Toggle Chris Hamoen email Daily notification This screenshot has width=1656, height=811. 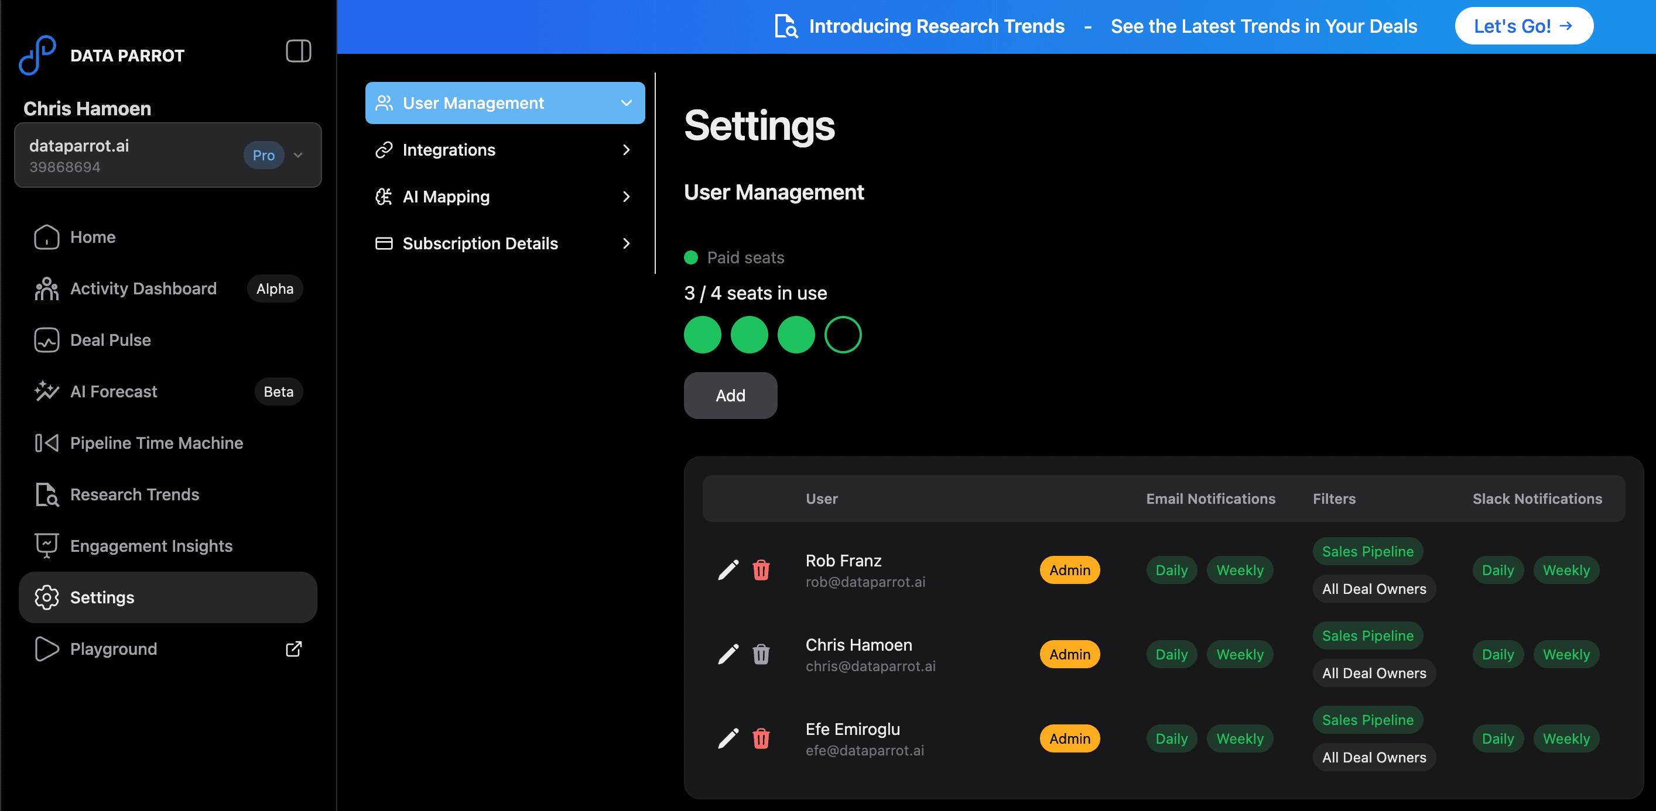(x=1171, y=654)
